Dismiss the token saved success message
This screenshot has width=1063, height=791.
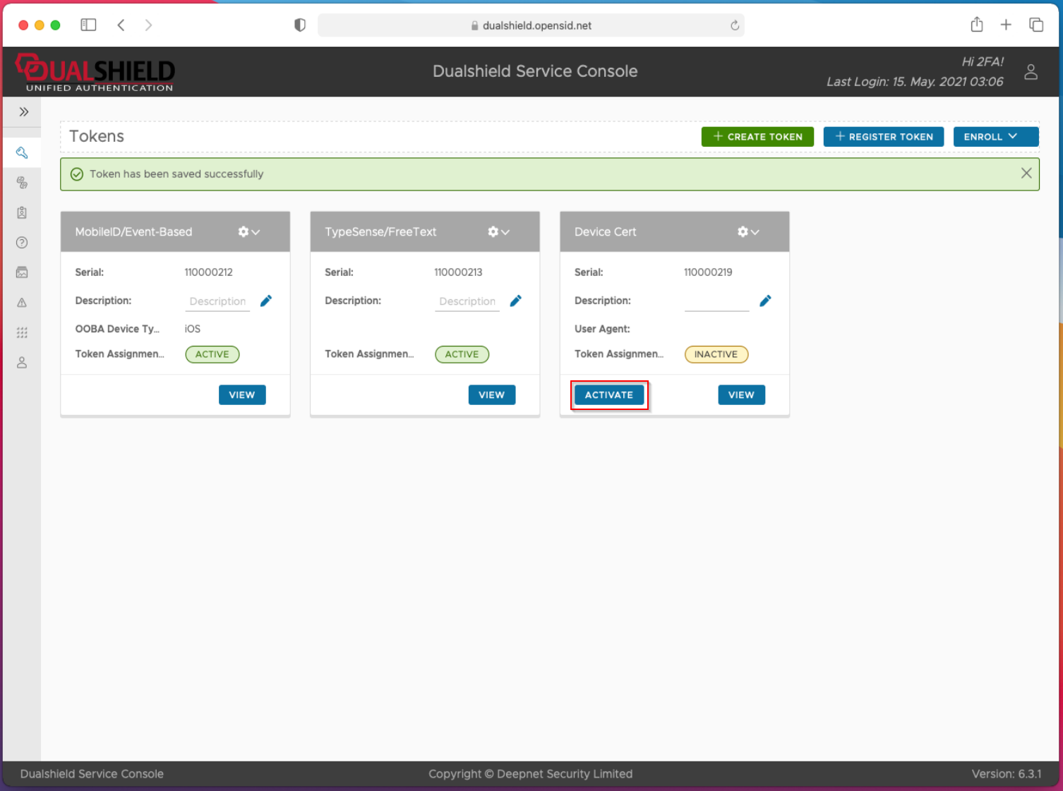pyautogui.click(x=1026, y=174)
